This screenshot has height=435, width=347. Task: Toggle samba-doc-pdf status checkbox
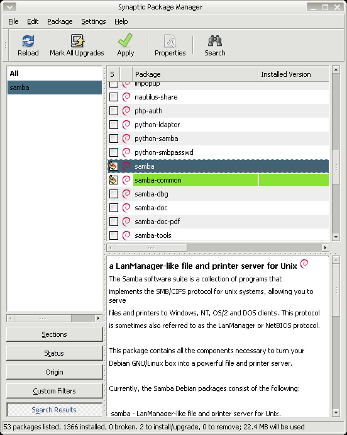point(114,222)
